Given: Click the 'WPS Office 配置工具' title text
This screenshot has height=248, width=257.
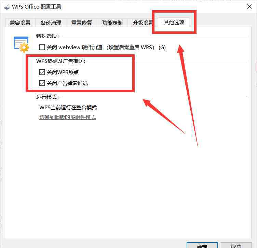Looking at the screenshot, I should (37, 7).
